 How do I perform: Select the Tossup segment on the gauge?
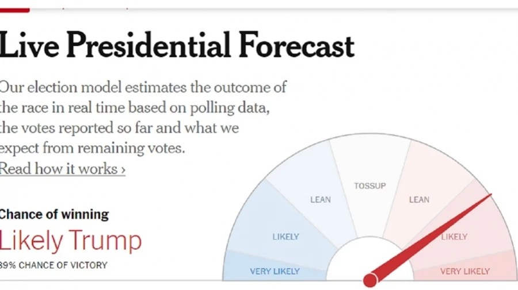(x=370, y=185)
